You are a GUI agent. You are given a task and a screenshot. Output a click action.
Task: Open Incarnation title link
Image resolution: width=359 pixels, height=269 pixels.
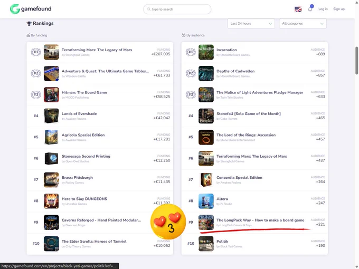[226, 50]
